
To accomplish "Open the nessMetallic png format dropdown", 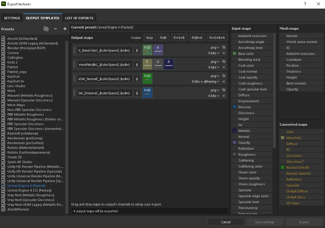I will coord(215,62).
